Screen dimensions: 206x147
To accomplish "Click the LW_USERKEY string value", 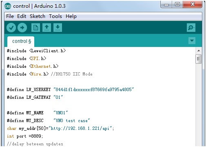I will (x=94, y=89).
